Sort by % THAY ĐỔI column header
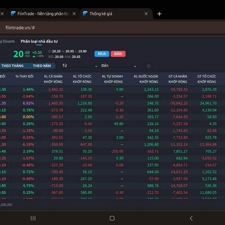Viewport: 225px width, 225px height. tap(24, 76)
